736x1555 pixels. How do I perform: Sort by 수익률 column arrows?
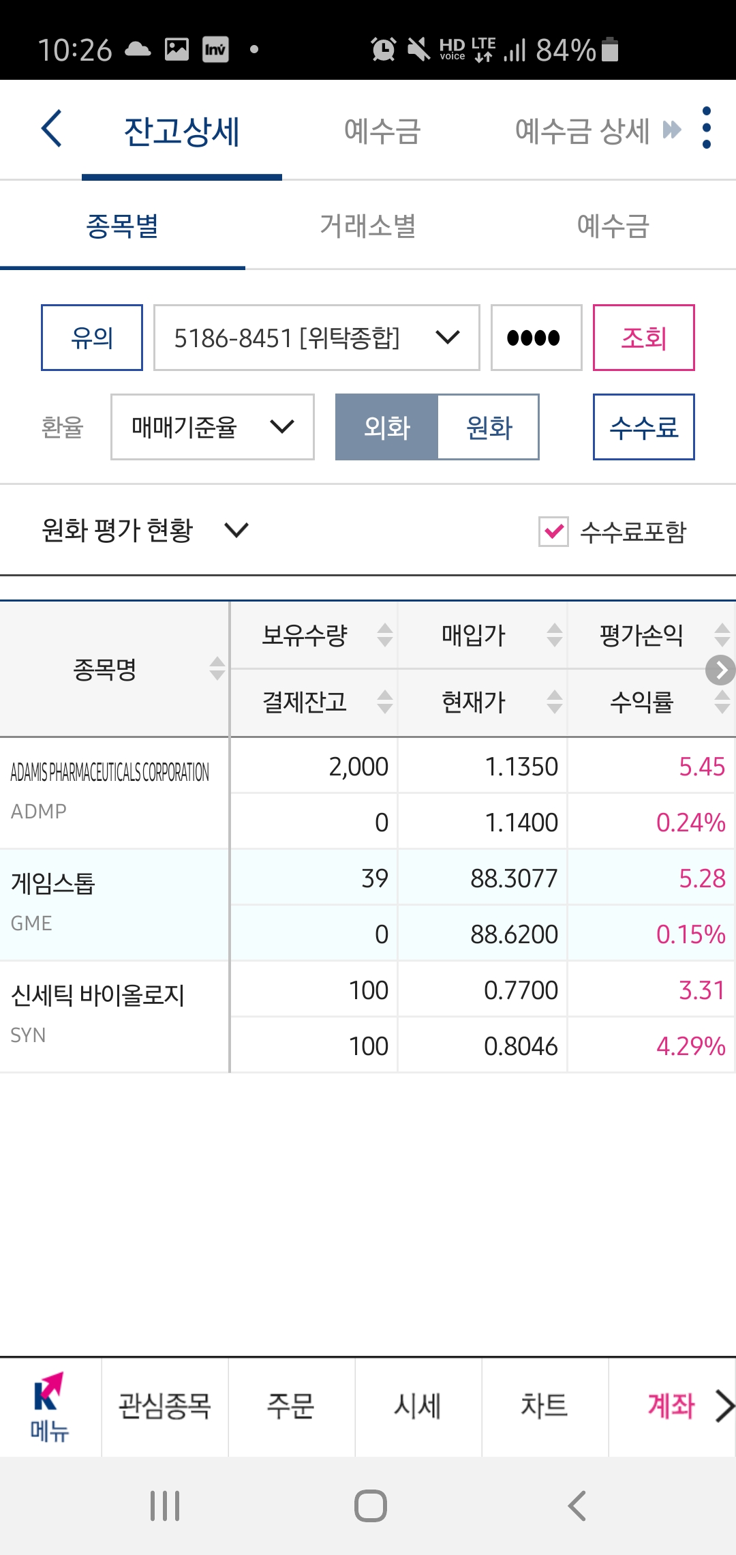(722, 702)
